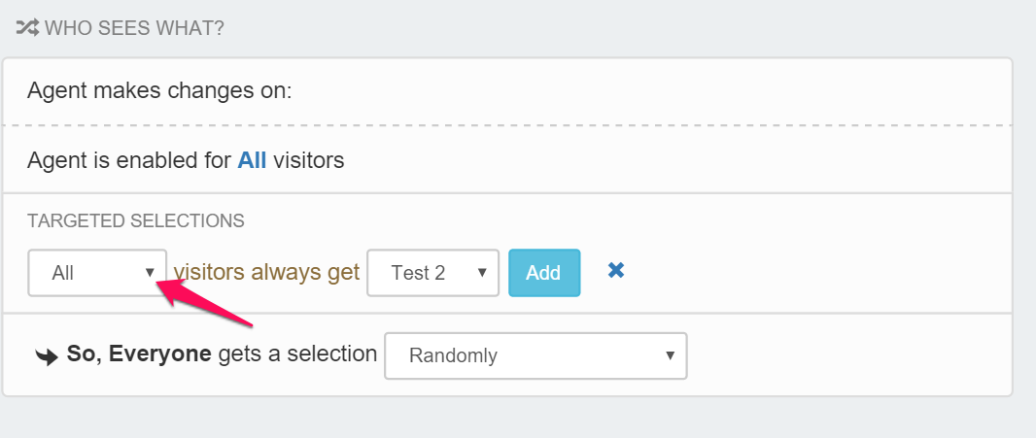Remove the targeted selection with blue X
Screen dimensions: 1036x438
615,270
